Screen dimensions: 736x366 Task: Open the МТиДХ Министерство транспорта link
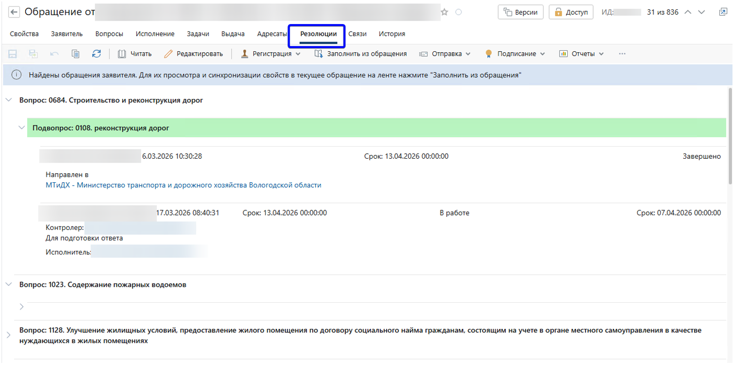pos(183,185)
